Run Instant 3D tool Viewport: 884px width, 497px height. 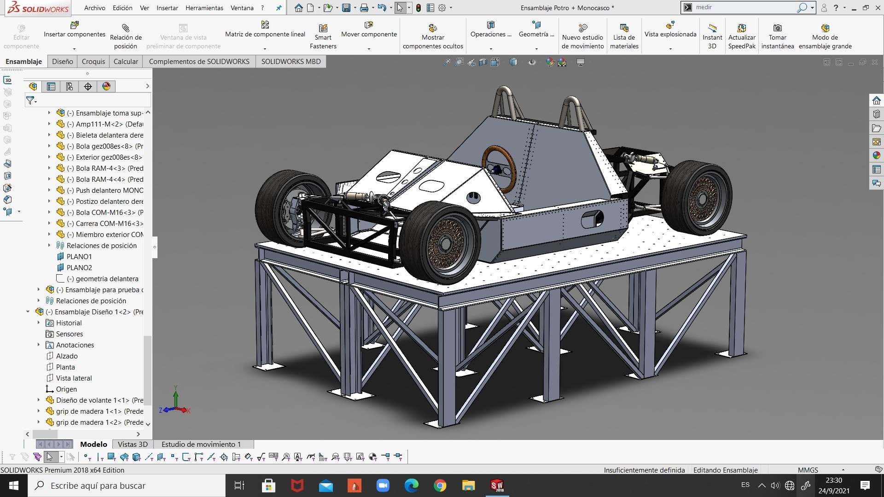click(712, 36)
